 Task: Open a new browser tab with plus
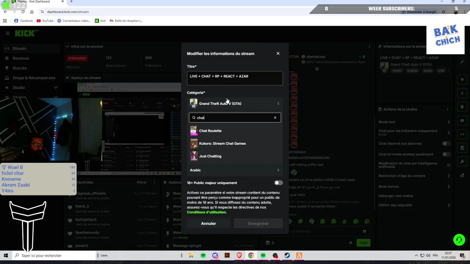coord(71,2)
